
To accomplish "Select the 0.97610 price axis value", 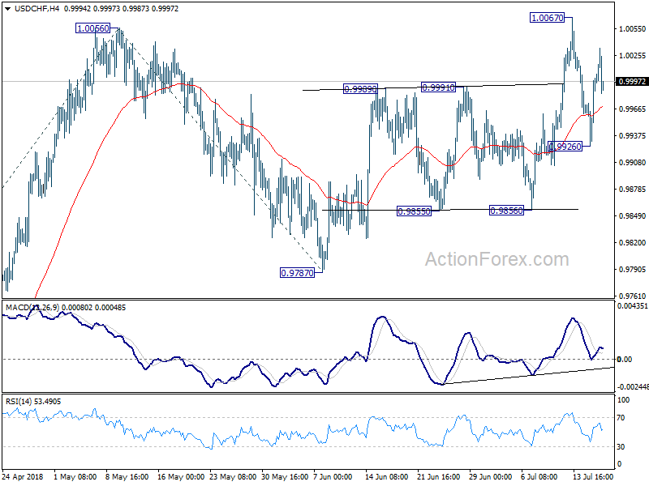I will point(632,296).
